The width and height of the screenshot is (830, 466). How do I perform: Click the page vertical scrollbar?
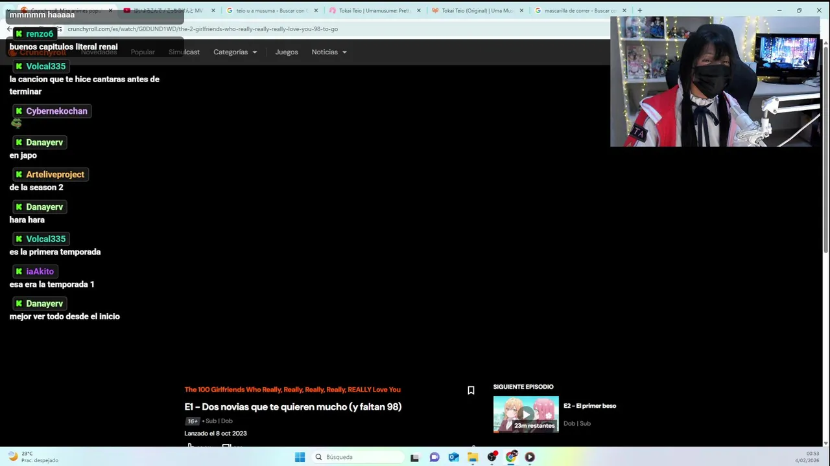pos(825,150)
